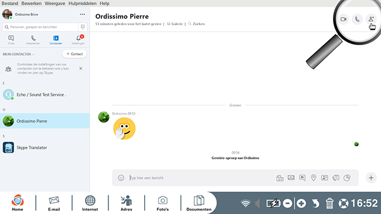
Task: Open the puzzle-piece icon in message toolbar
Action: point(336,178)
